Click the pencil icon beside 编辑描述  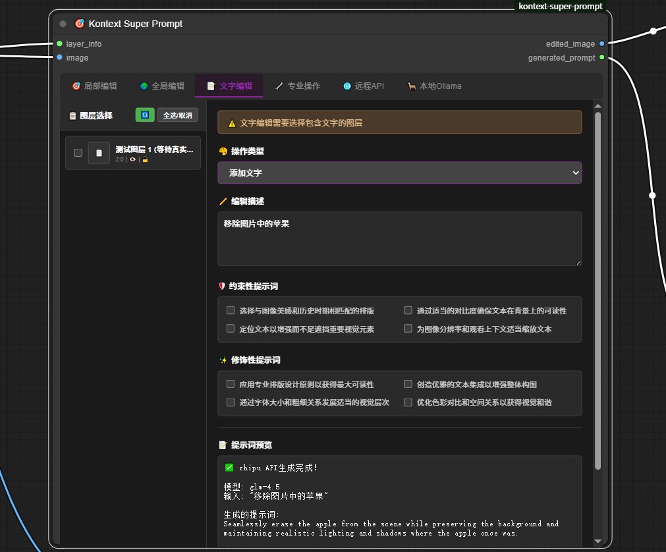coord(223,202)
